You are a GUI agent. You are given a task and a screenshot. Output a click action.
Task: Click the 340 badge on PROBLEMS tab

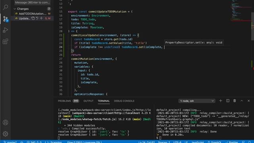76,101
